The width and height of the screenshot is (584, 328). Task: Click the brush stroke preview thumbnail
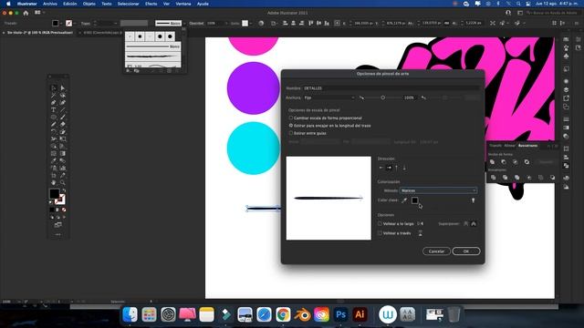tap(328, 199)
